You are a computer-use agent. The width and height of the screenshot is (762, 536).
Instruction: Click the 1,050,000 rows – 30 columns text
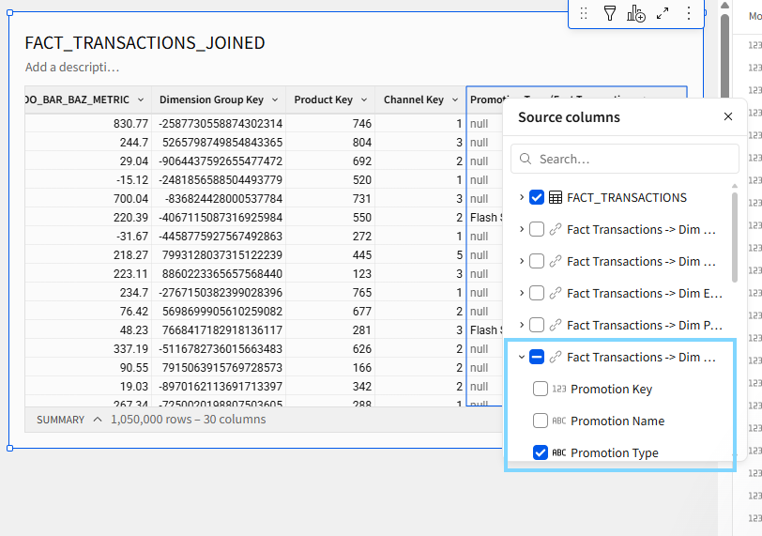pyautogui.click(x=188, y=420)
